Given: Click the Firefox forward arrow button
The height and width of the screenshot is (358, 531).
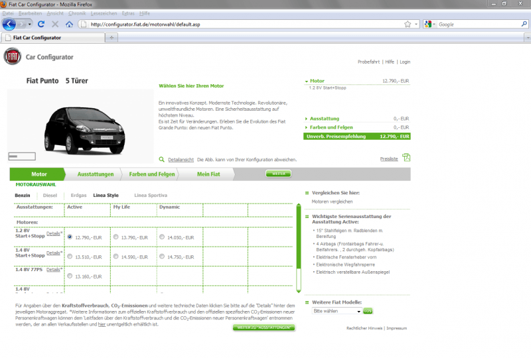Looking at the screenshot, I should [x=21, y=25].
